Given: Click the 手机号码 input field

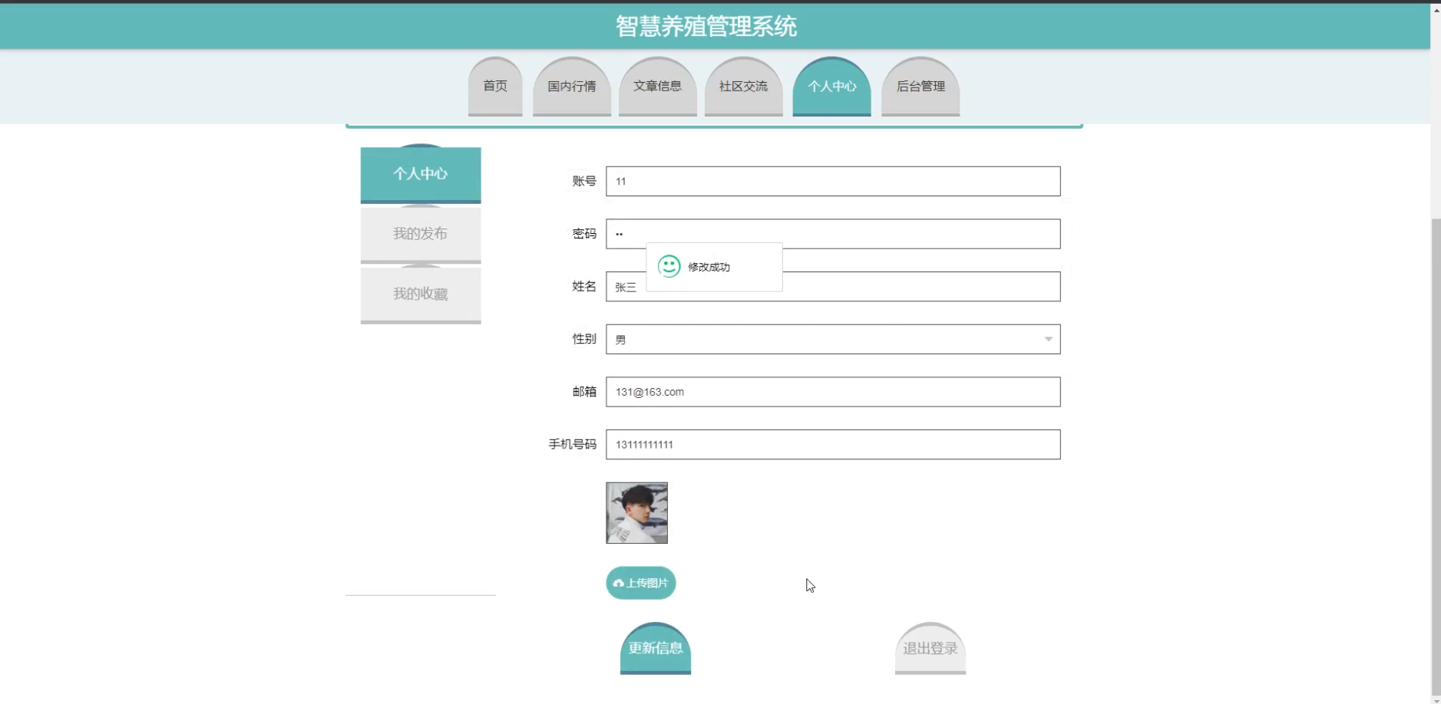Looking at the screenshot, I should point(833,445).
